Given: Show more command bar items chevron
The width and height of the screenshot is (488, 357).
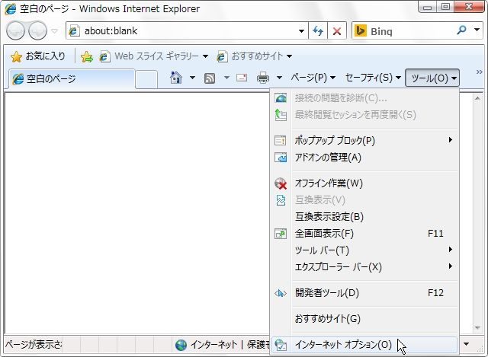Looking at the screenshot, I should pos(480,72).
